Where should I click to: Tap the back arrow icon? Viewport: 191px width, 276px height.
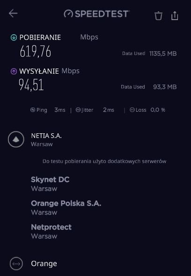click(x=13, y=14)
